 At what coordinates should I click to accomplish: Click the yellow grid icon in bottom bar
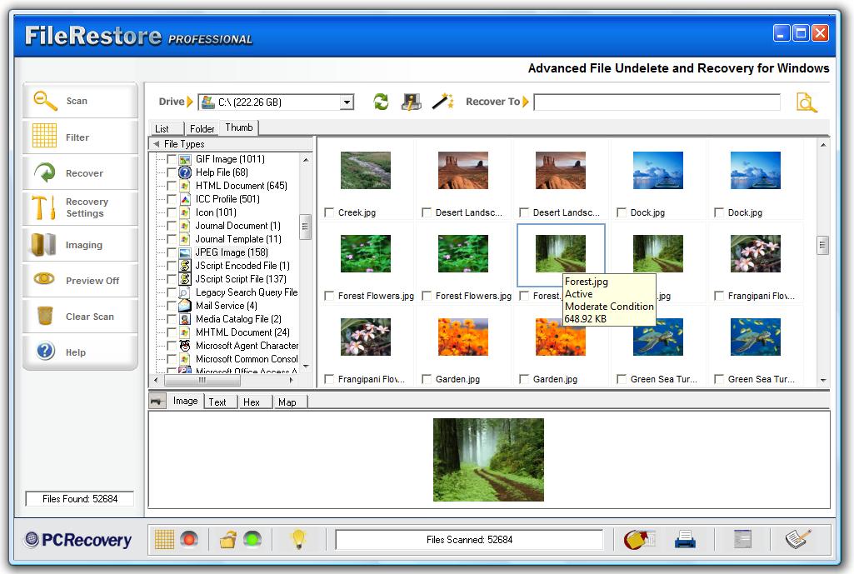click(x=164, y=539)
